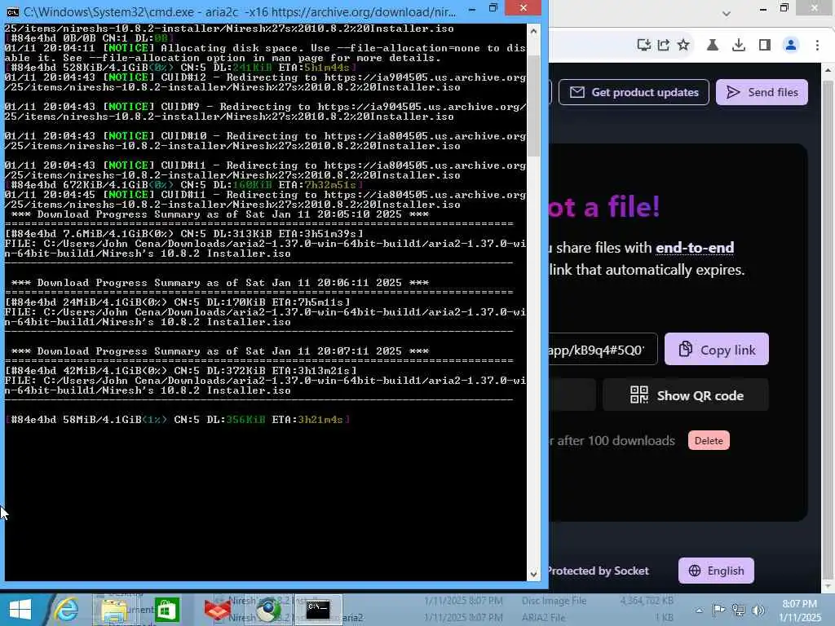
Task: Toggle the browser side panel icon
Action: coord(765,46)
